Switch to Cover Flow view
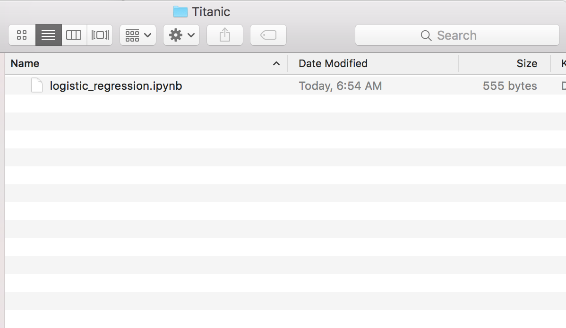Screen dimensions: 566x328 pyautogui.click(x=100, y=35)
